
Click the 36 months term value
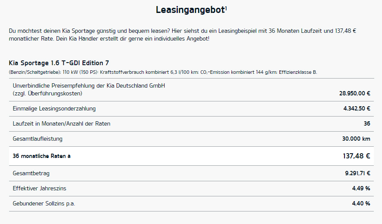[367, 124]
